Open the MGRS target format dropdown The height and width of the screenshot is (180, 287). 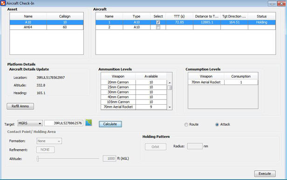click(x=30, y=123)
